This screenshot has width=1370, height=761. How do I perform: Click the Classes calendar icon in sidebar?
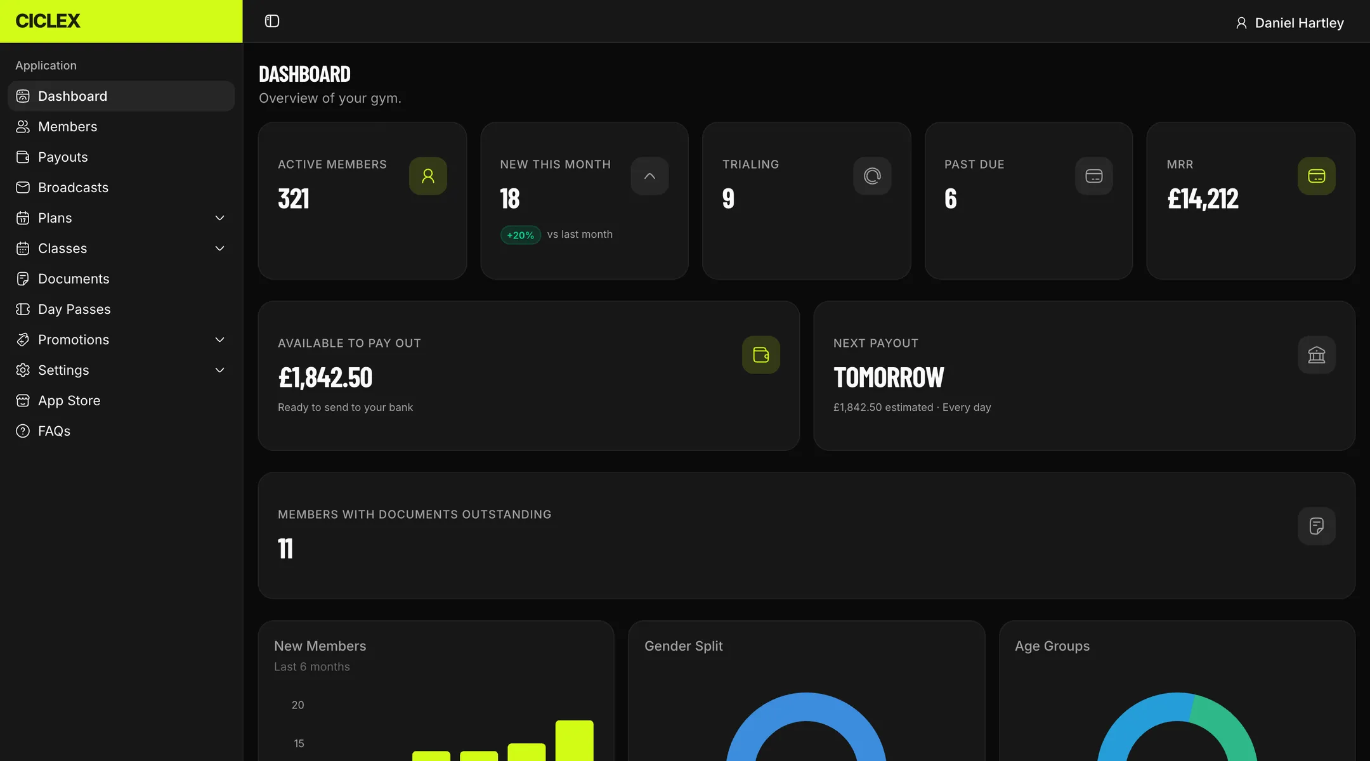click(23, 248)
